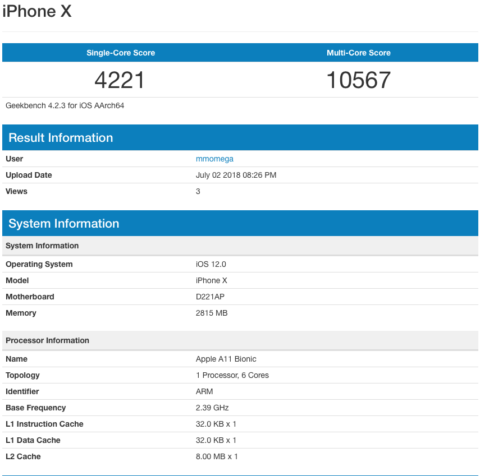Select the '2.39 GHz' frequency value

click(212, 408)
